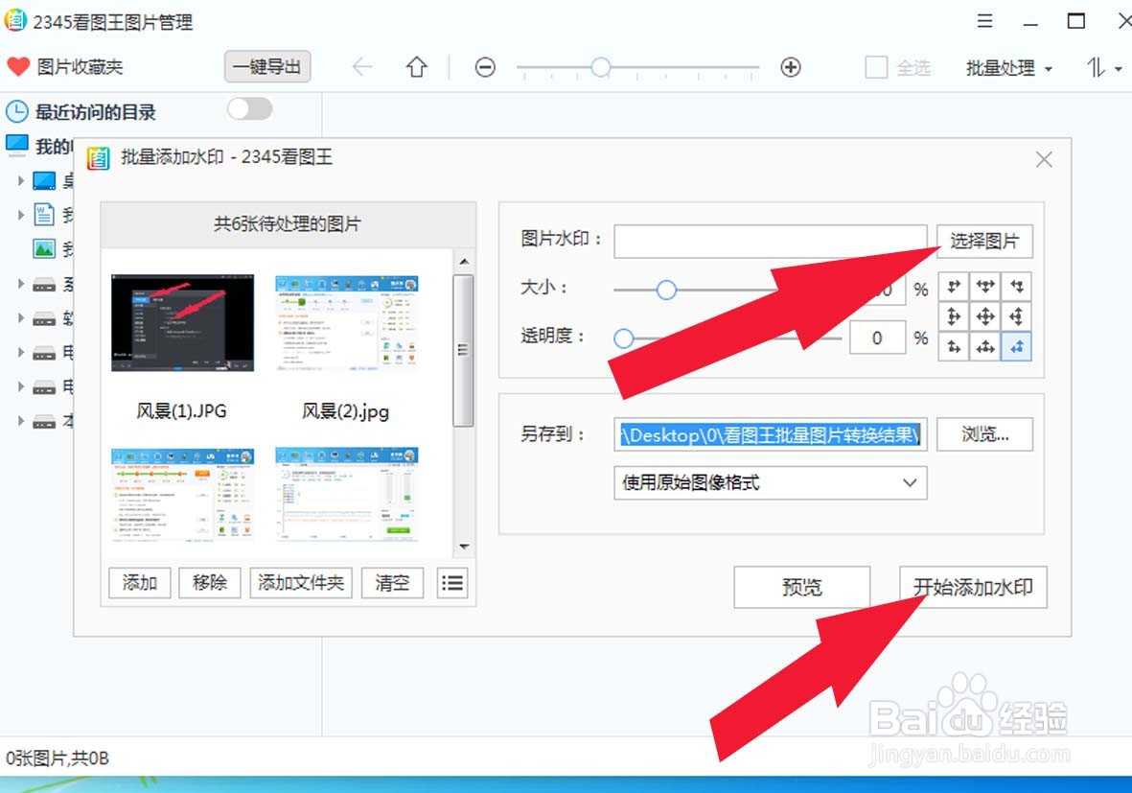Expand the documents tree node
Image resolution: width=1132 pixels, height=793 pixels.
point(21,215)
